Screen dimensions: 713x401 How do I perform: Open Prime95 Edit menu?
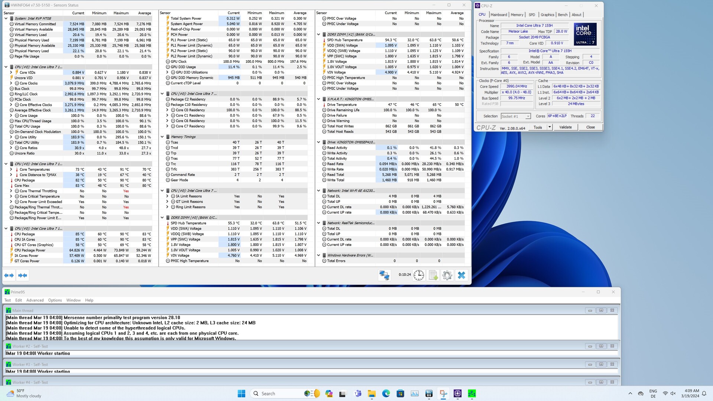[x=19, y=300]
